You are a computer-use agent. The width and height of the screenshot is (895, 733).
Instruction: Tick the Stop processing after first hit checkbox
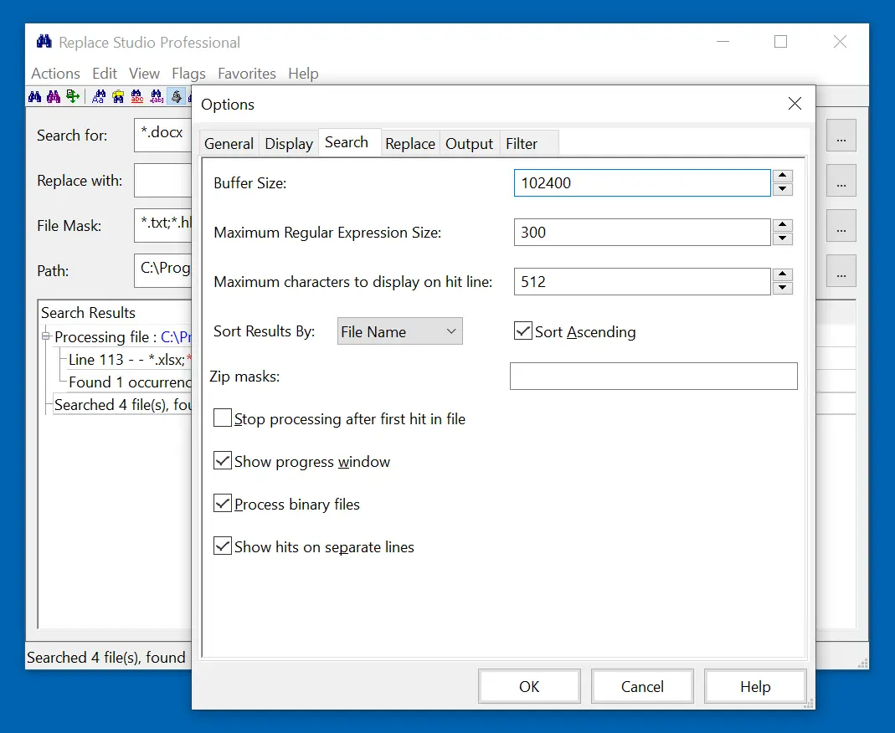pos(223,418)
